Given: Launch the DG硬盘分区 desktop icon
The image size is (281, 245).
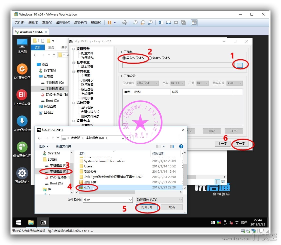Looking at the screenshot, I should (x=22, y=71).
